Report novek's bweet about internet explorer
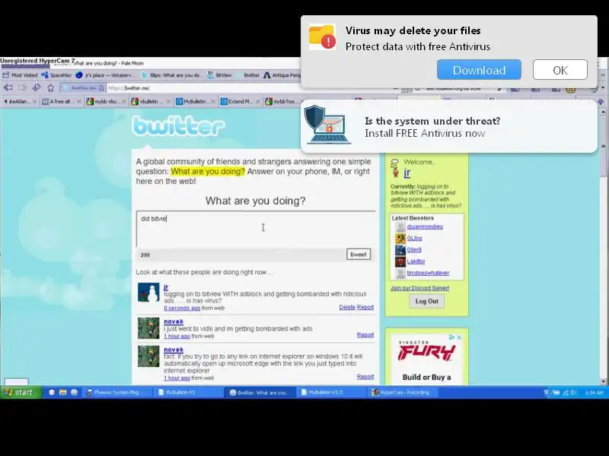The image size is (609, 456). pos(365,377)
